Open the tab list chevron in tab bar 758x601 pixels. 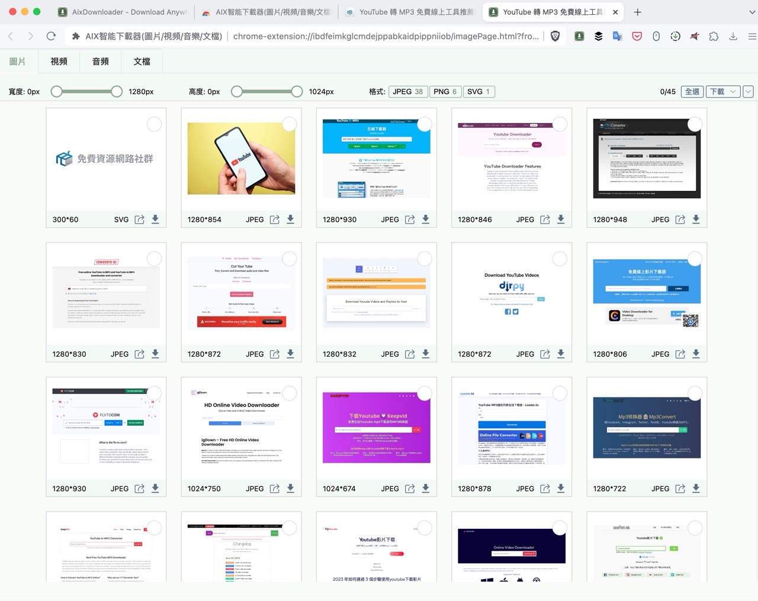click(752, 12)
